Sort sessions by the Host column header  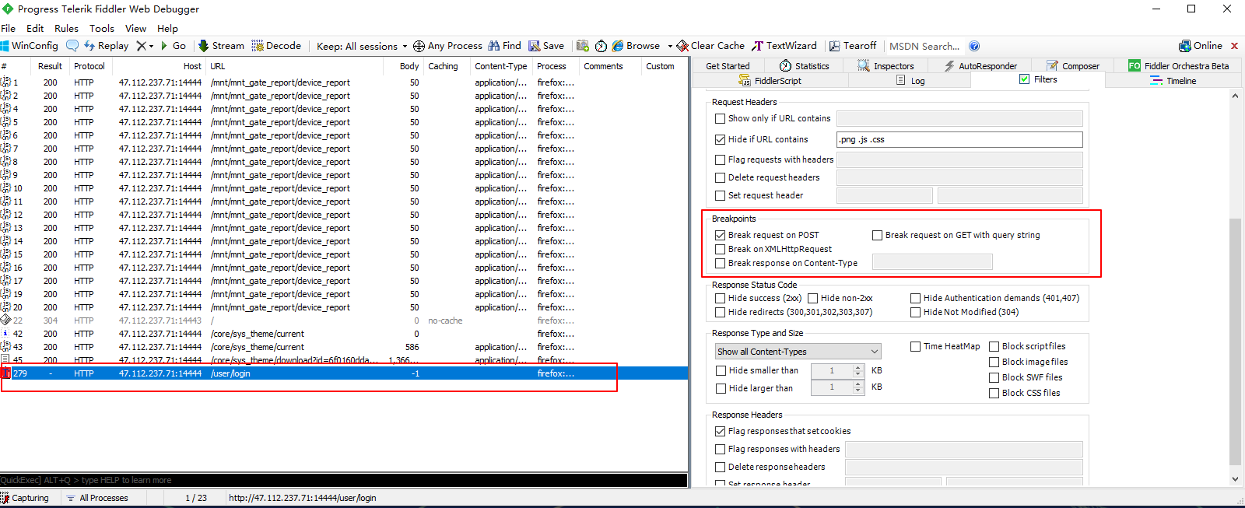[x=160, y=66]
